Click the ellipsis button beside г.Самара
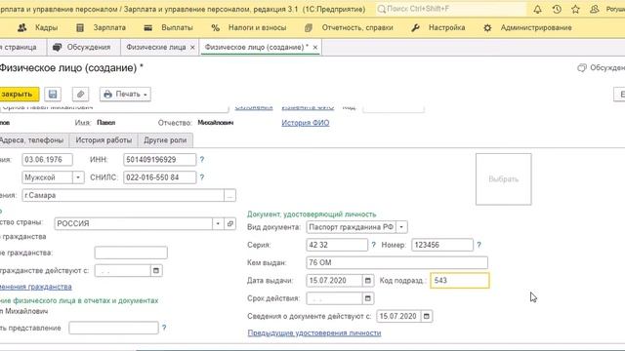This screenshot has width=625, height=351. [230, 195]
